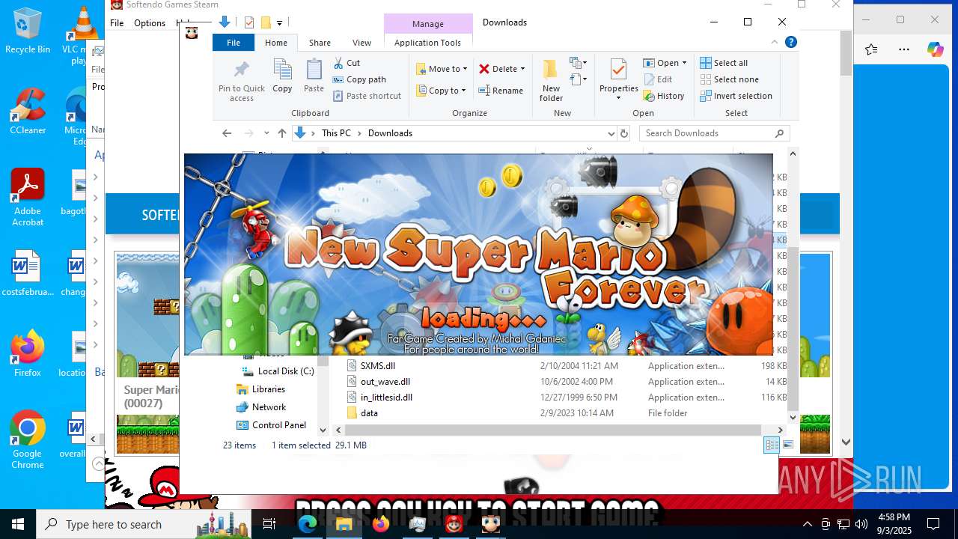Show file History from ribbon

[x=664, y=96]
